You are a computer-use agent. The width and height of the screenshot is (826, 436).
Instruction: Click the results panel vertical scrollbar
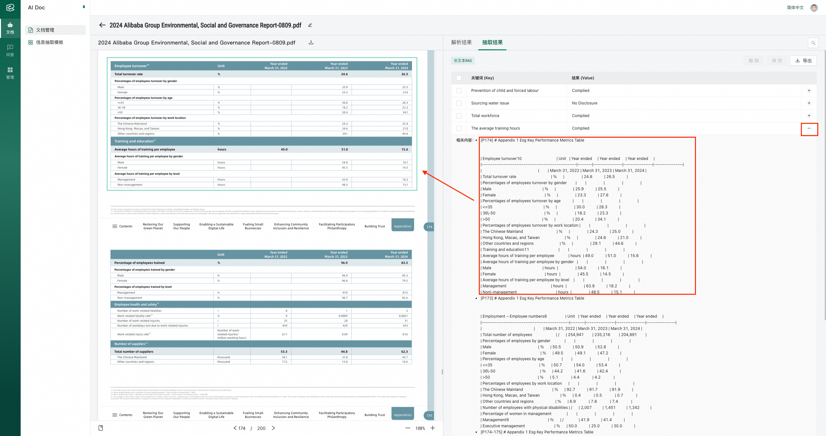(824, 185)
